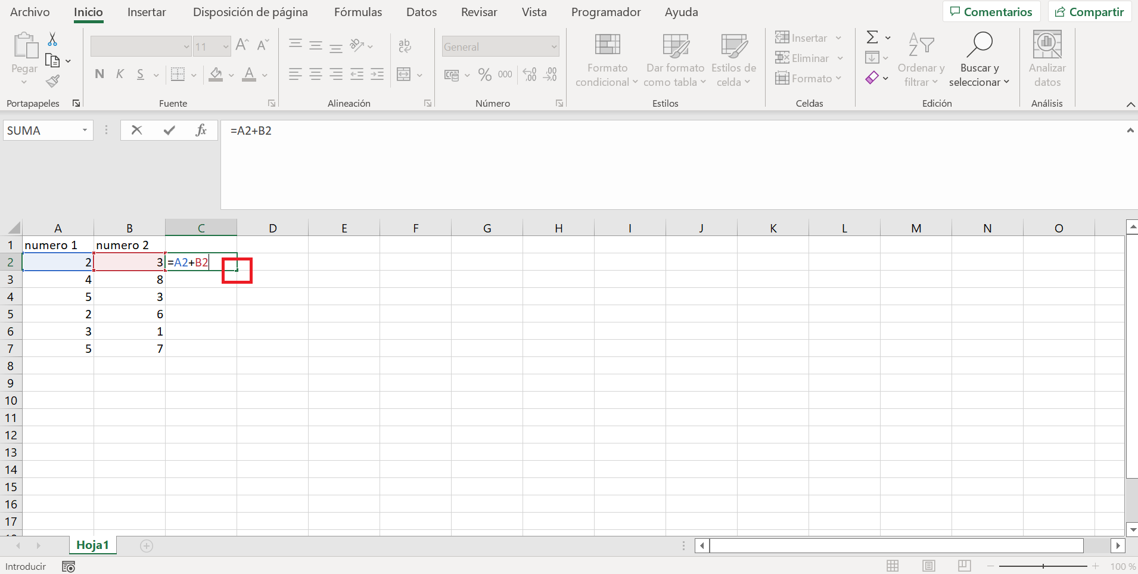Image resolution: width=1138 pixels, height=574 pixels.
Task: Expand the Name Box dropdown
Action: 85,130
